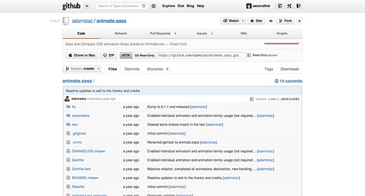Click the Blog menu item
The image size is (365, 196).
(190, 6)
